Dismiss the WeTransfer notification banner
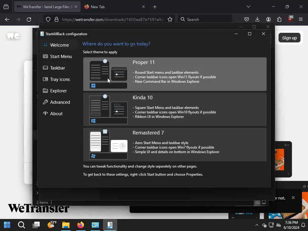This screenshot has height=231, width=308. [293, 198]
